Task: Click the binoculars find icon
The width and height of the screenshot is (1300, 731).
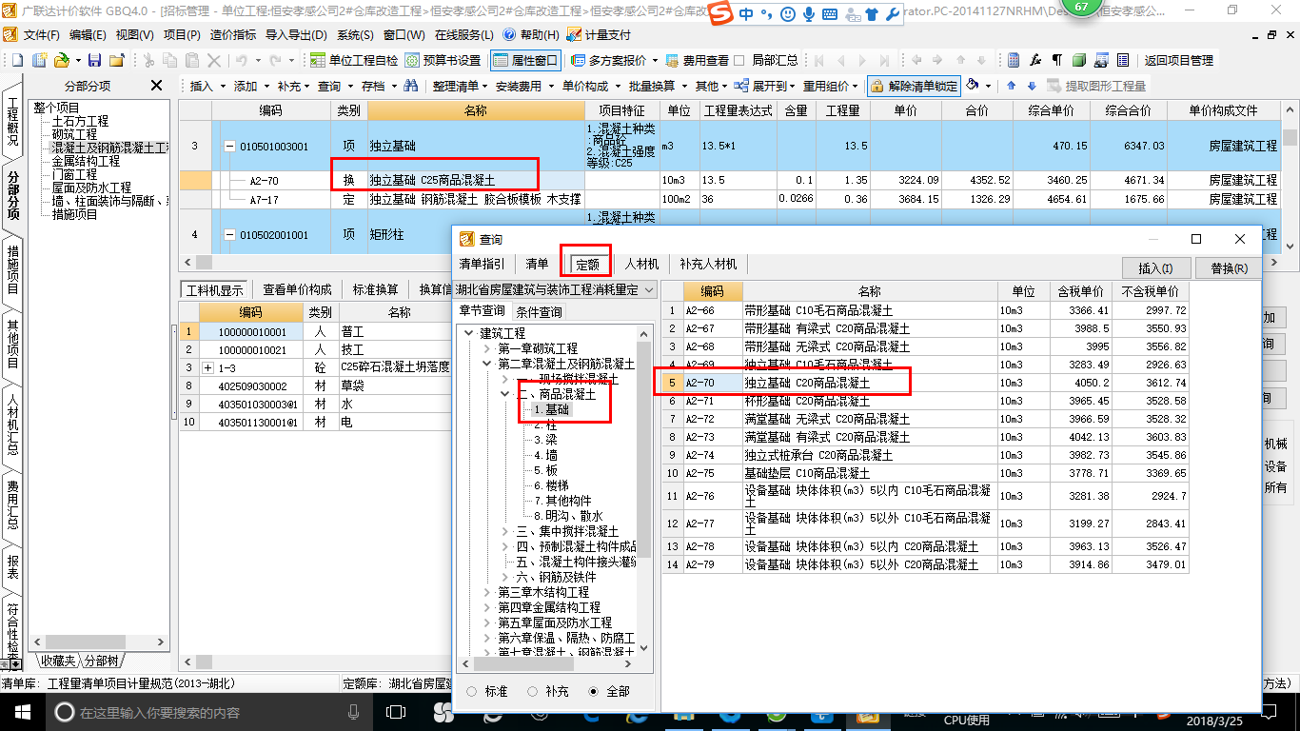Action: (411, 86)
